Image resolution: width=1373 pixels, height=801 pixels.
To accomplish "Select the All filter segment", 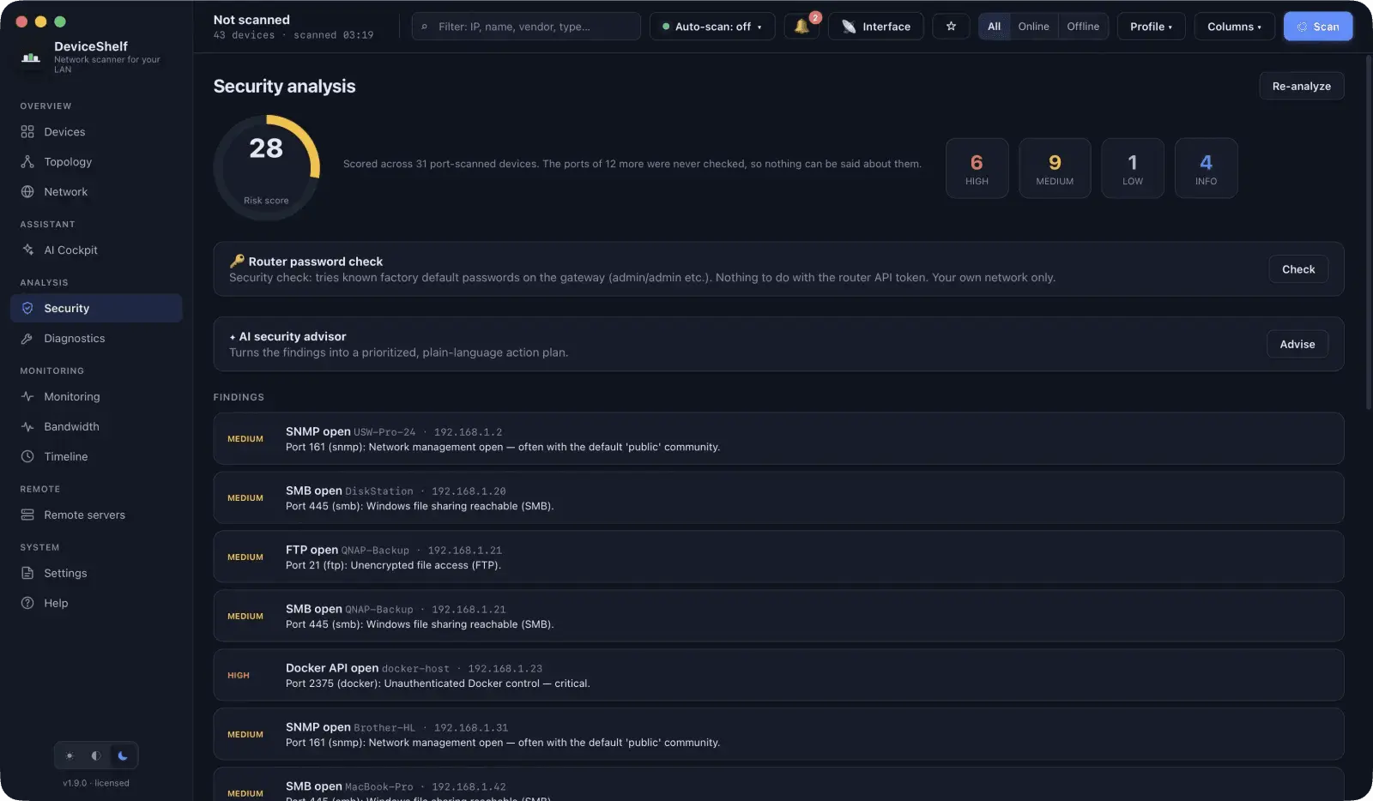I will 995,27.
